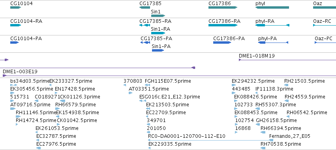
Task: Click the EC27976.5prime EST label
Action: pyautogui.click(x=56, y=144)
